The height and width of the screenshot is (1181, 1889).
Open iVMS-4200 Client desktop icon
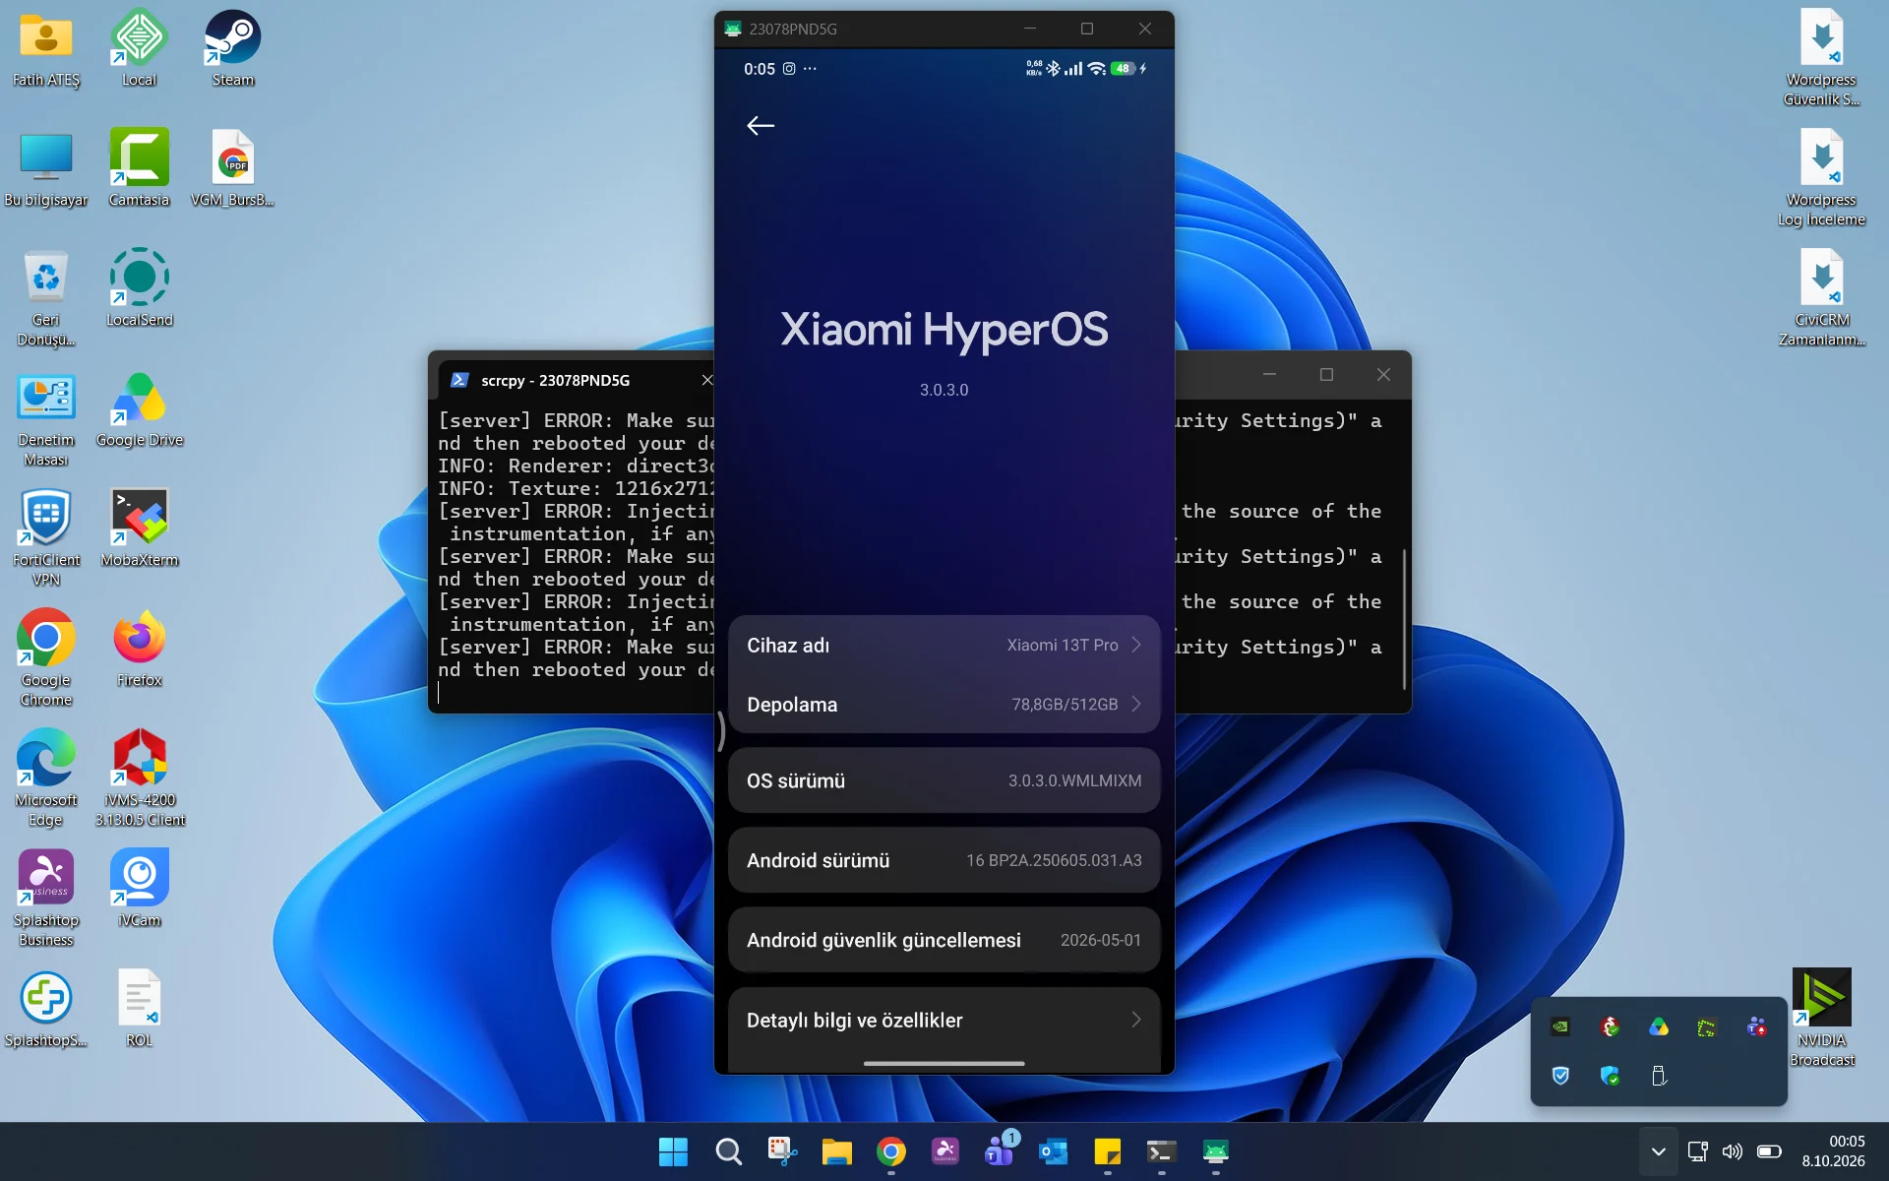[139, 777]
